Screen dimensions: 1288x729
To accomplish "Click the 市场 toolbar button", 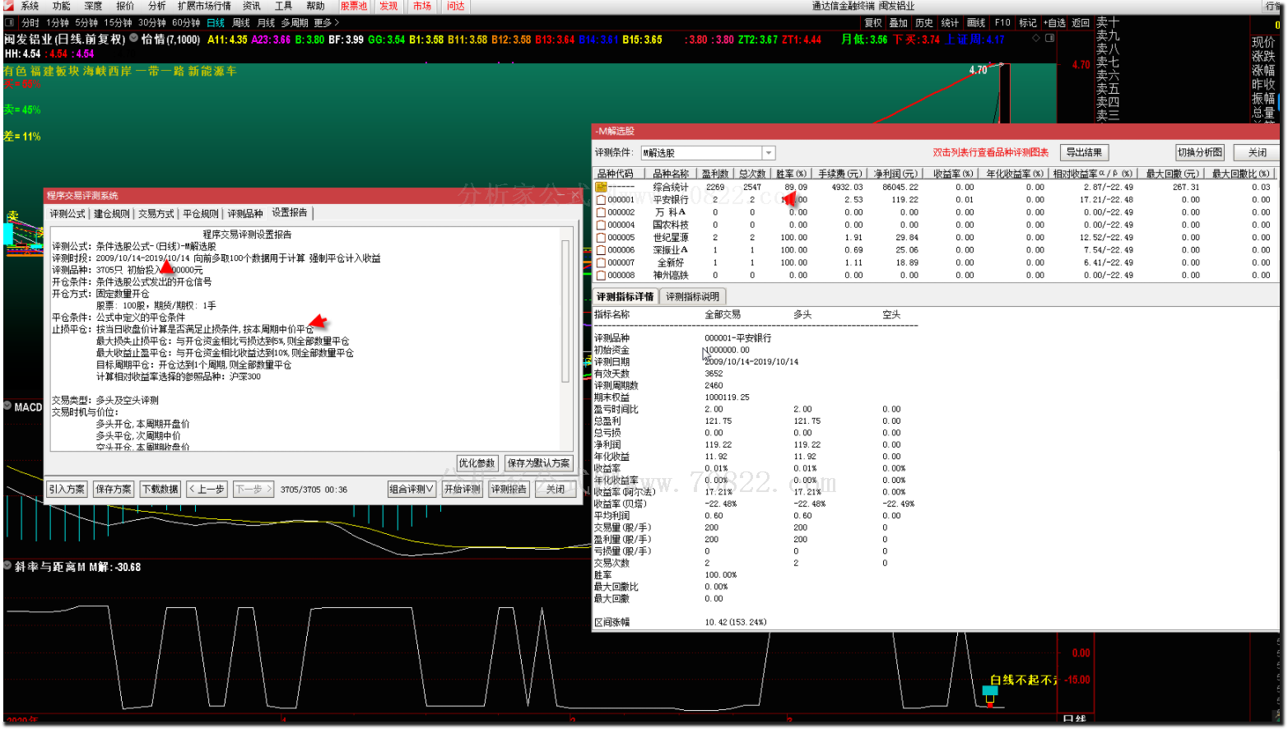I will pos(422,6).
